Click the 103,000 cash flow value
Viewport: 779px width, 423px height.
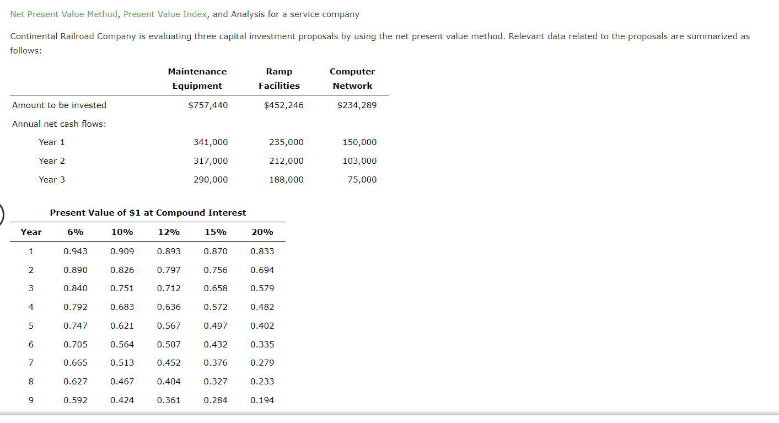click(x=360, y=161)
